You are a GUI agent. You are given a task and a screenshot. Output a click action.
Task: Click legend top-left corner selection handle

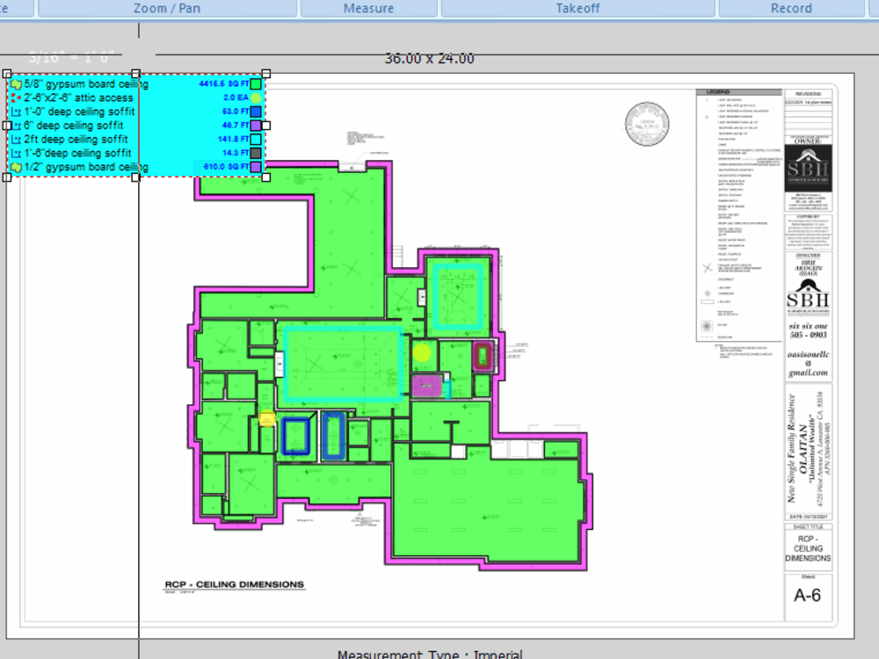7,74
